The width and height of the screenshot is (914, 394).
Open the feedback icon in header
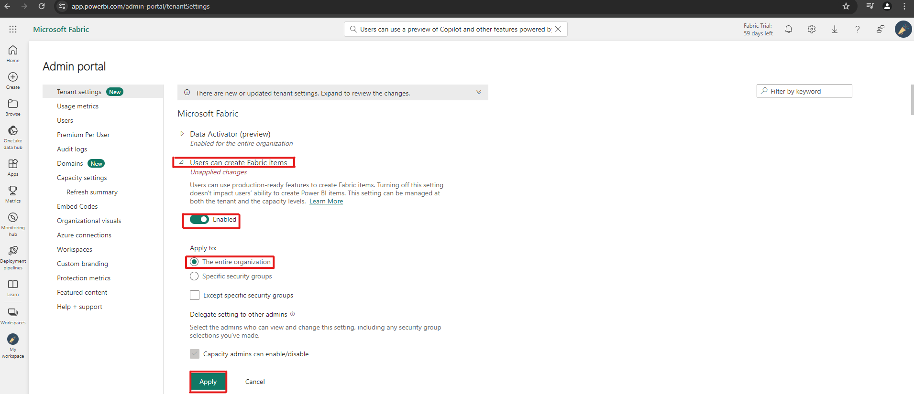click(x=881, y=29)
